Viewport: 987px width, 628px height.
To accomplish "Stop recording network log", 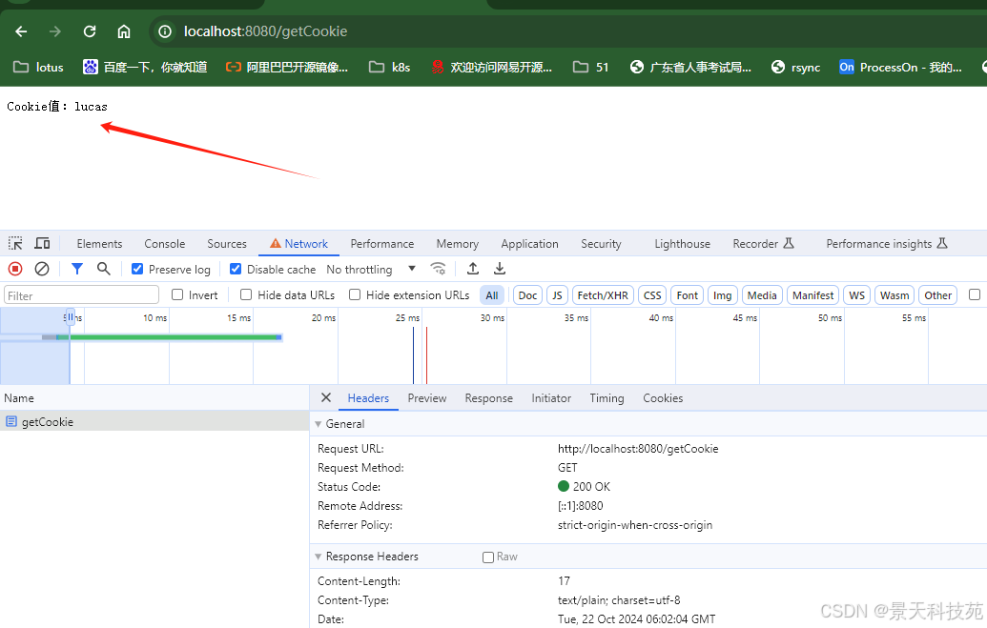I will pos(15,270).
